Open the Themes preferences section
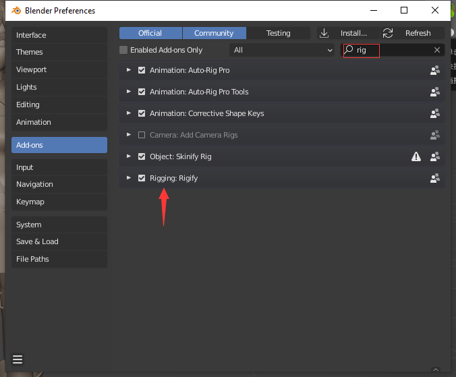 59,52
